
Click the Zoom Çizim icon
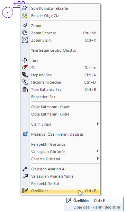(x=25, y=40)
